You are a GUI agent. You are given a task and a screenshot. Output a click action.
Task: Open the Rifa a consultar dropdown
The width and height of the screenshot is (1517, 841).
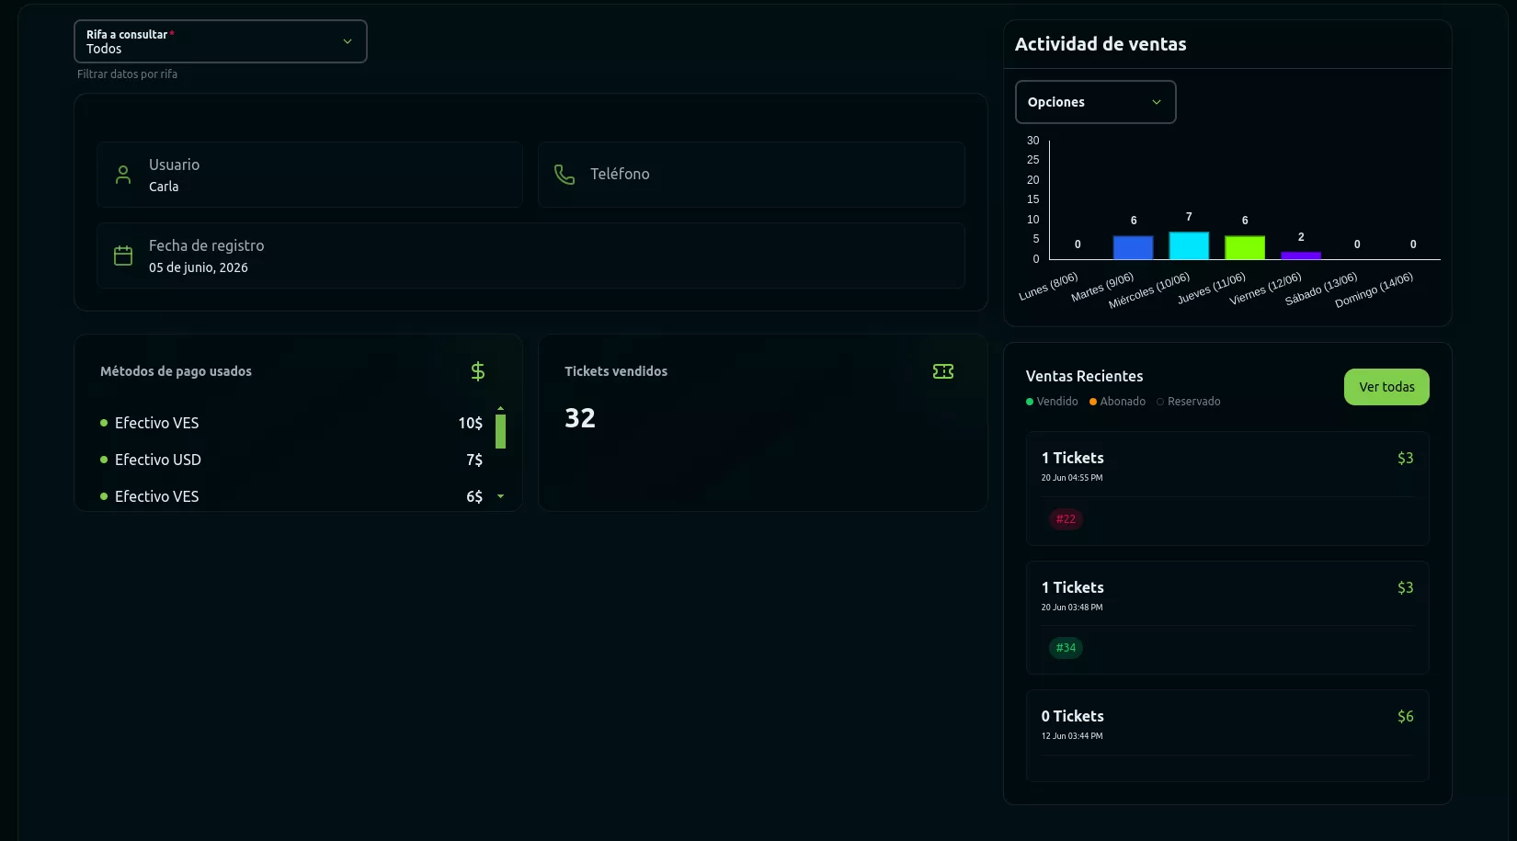tap(220, 41)
